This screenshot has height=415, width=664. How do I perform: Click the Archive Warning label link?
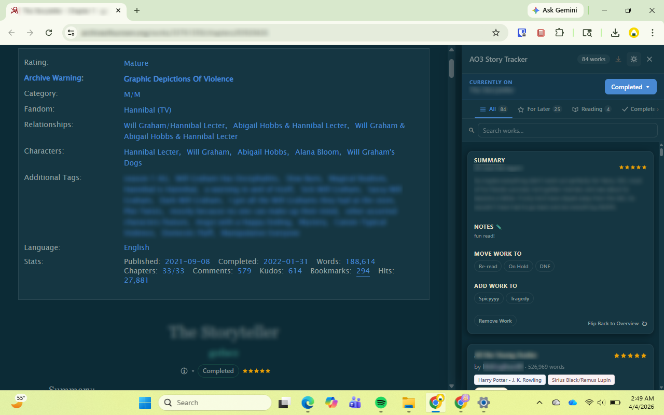point(53,78)
